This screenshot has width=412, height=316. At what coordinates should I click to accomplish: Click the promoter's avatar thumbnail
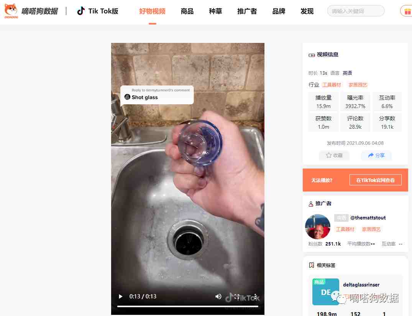point(318,226)
